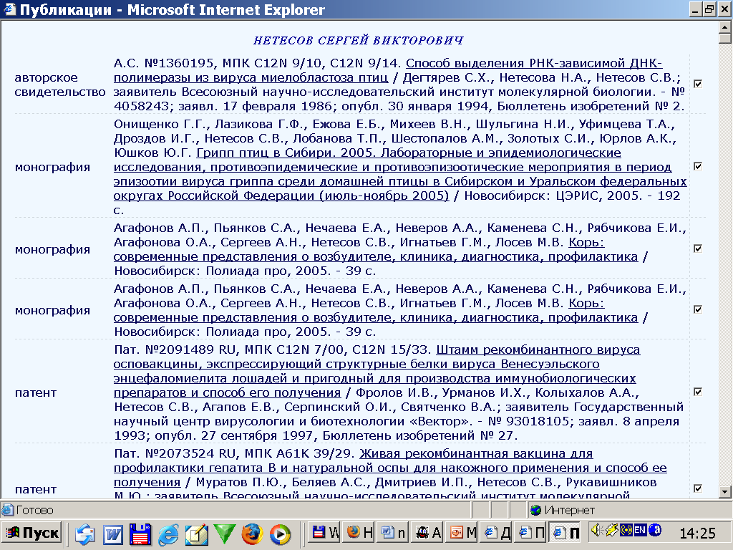Open Windows Media Player from quick launch
This screenshot has width=733, height=550.
[280, 534]
